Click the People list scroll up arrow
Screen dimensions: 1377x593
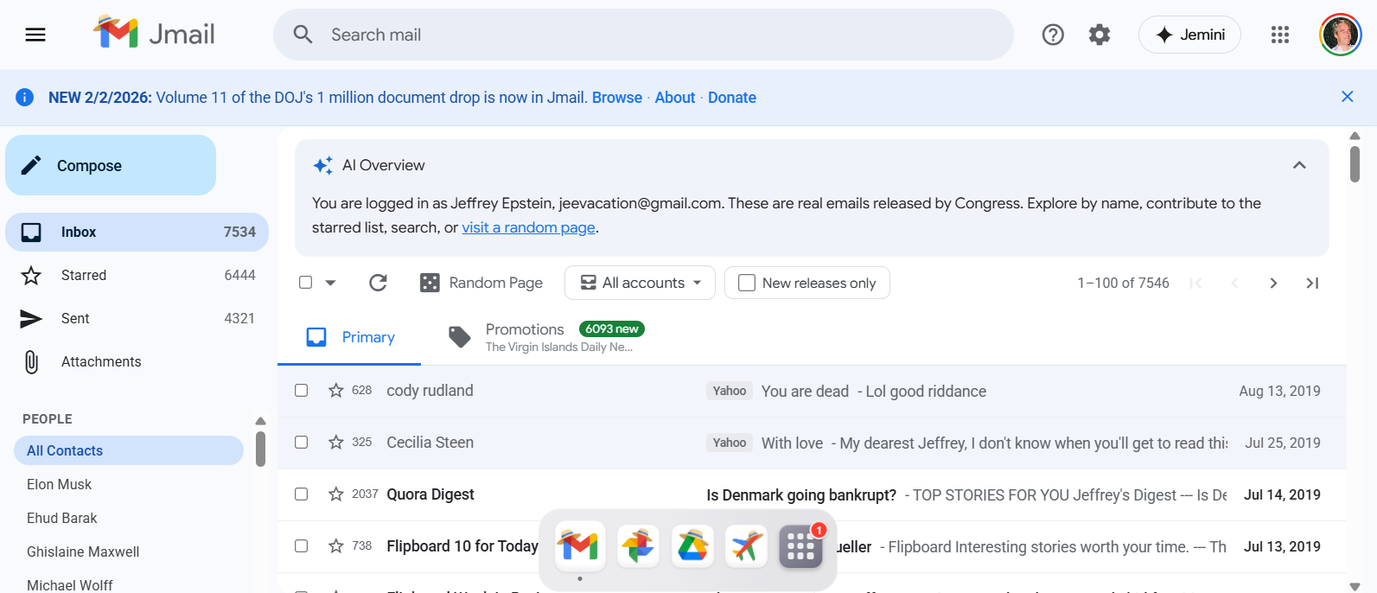260,421
